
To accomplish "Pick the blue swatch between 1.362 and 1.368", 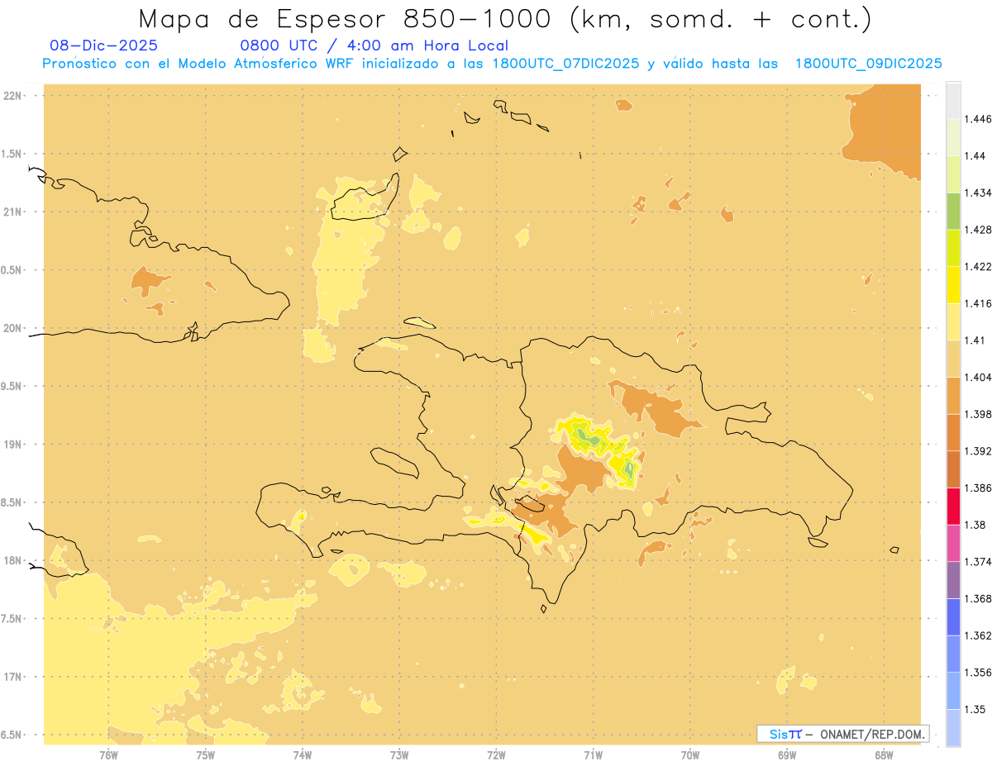I will click(x=953, y=616).
